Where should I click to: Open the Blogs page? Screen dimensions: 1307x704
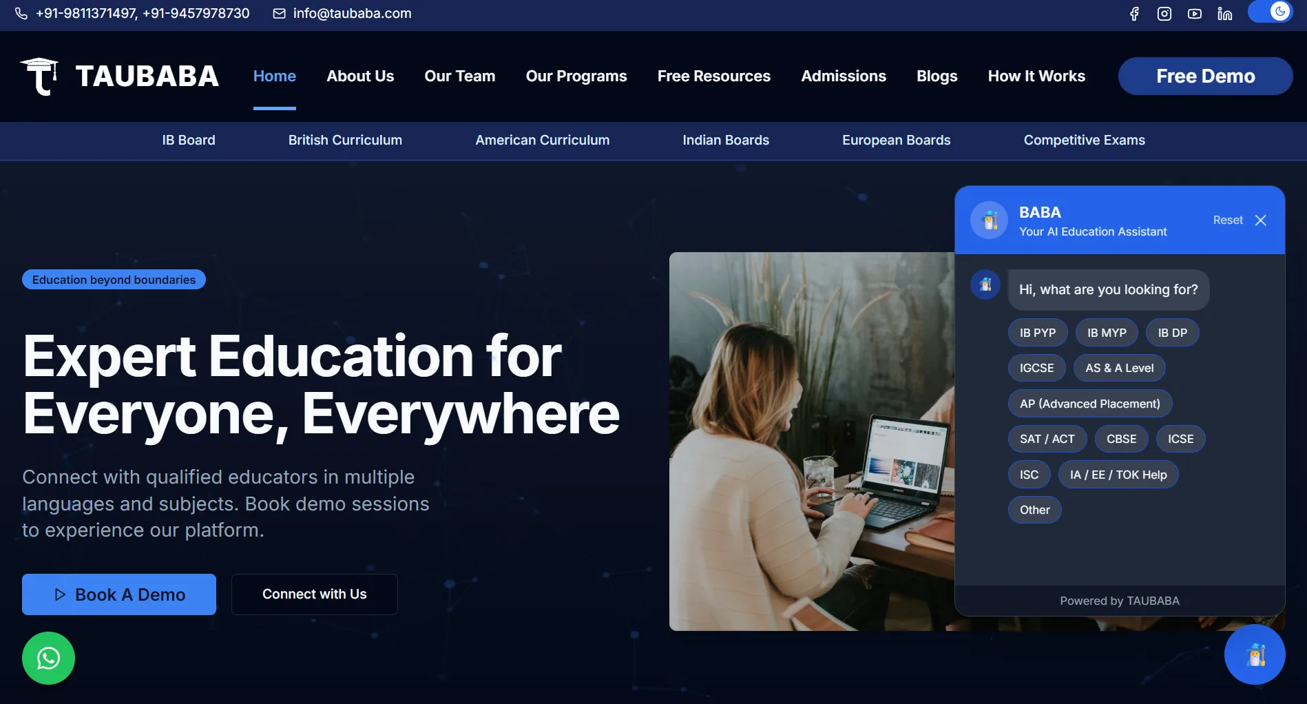click(x=937, y=76)
